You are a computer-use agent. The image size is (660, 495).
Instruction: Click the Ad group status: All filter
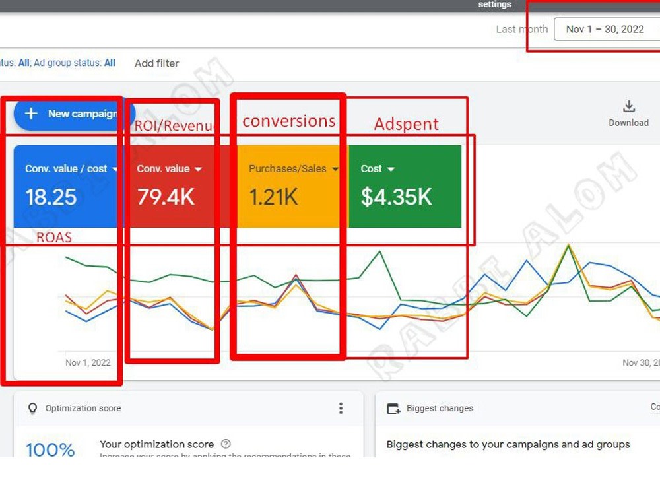pos(75,63)
